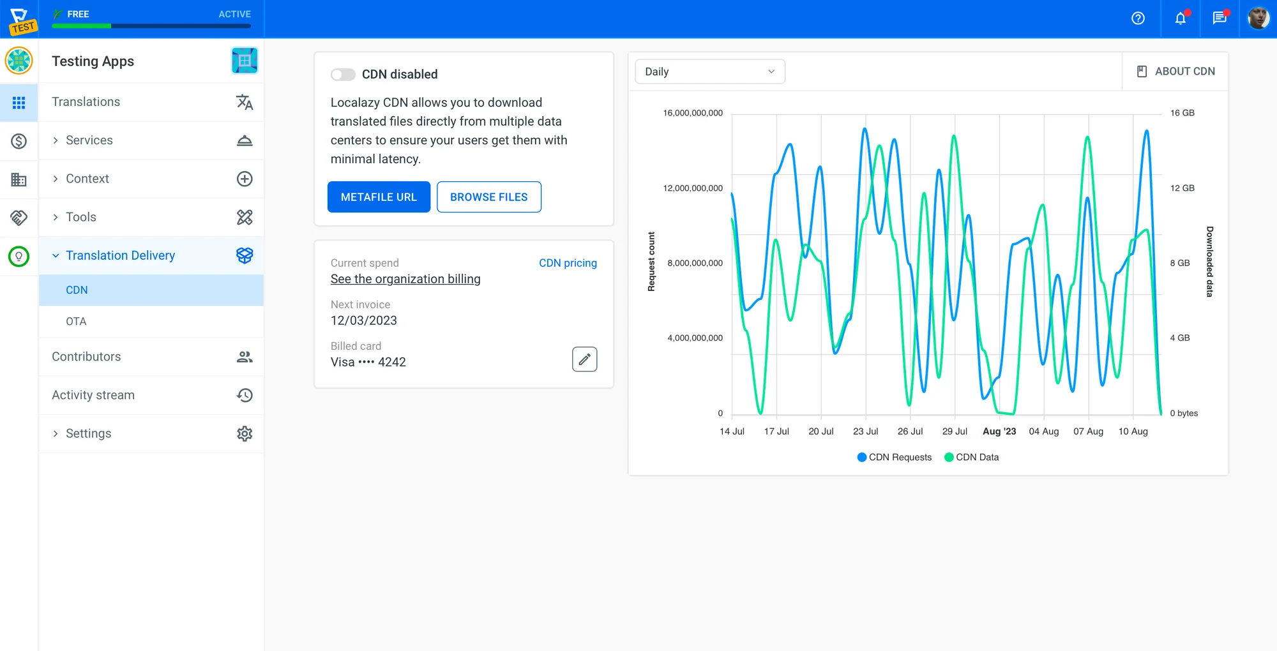The width and height of the screenshot is (1277, 651).
Task: Expand the Services section
Action: [89, 140]
